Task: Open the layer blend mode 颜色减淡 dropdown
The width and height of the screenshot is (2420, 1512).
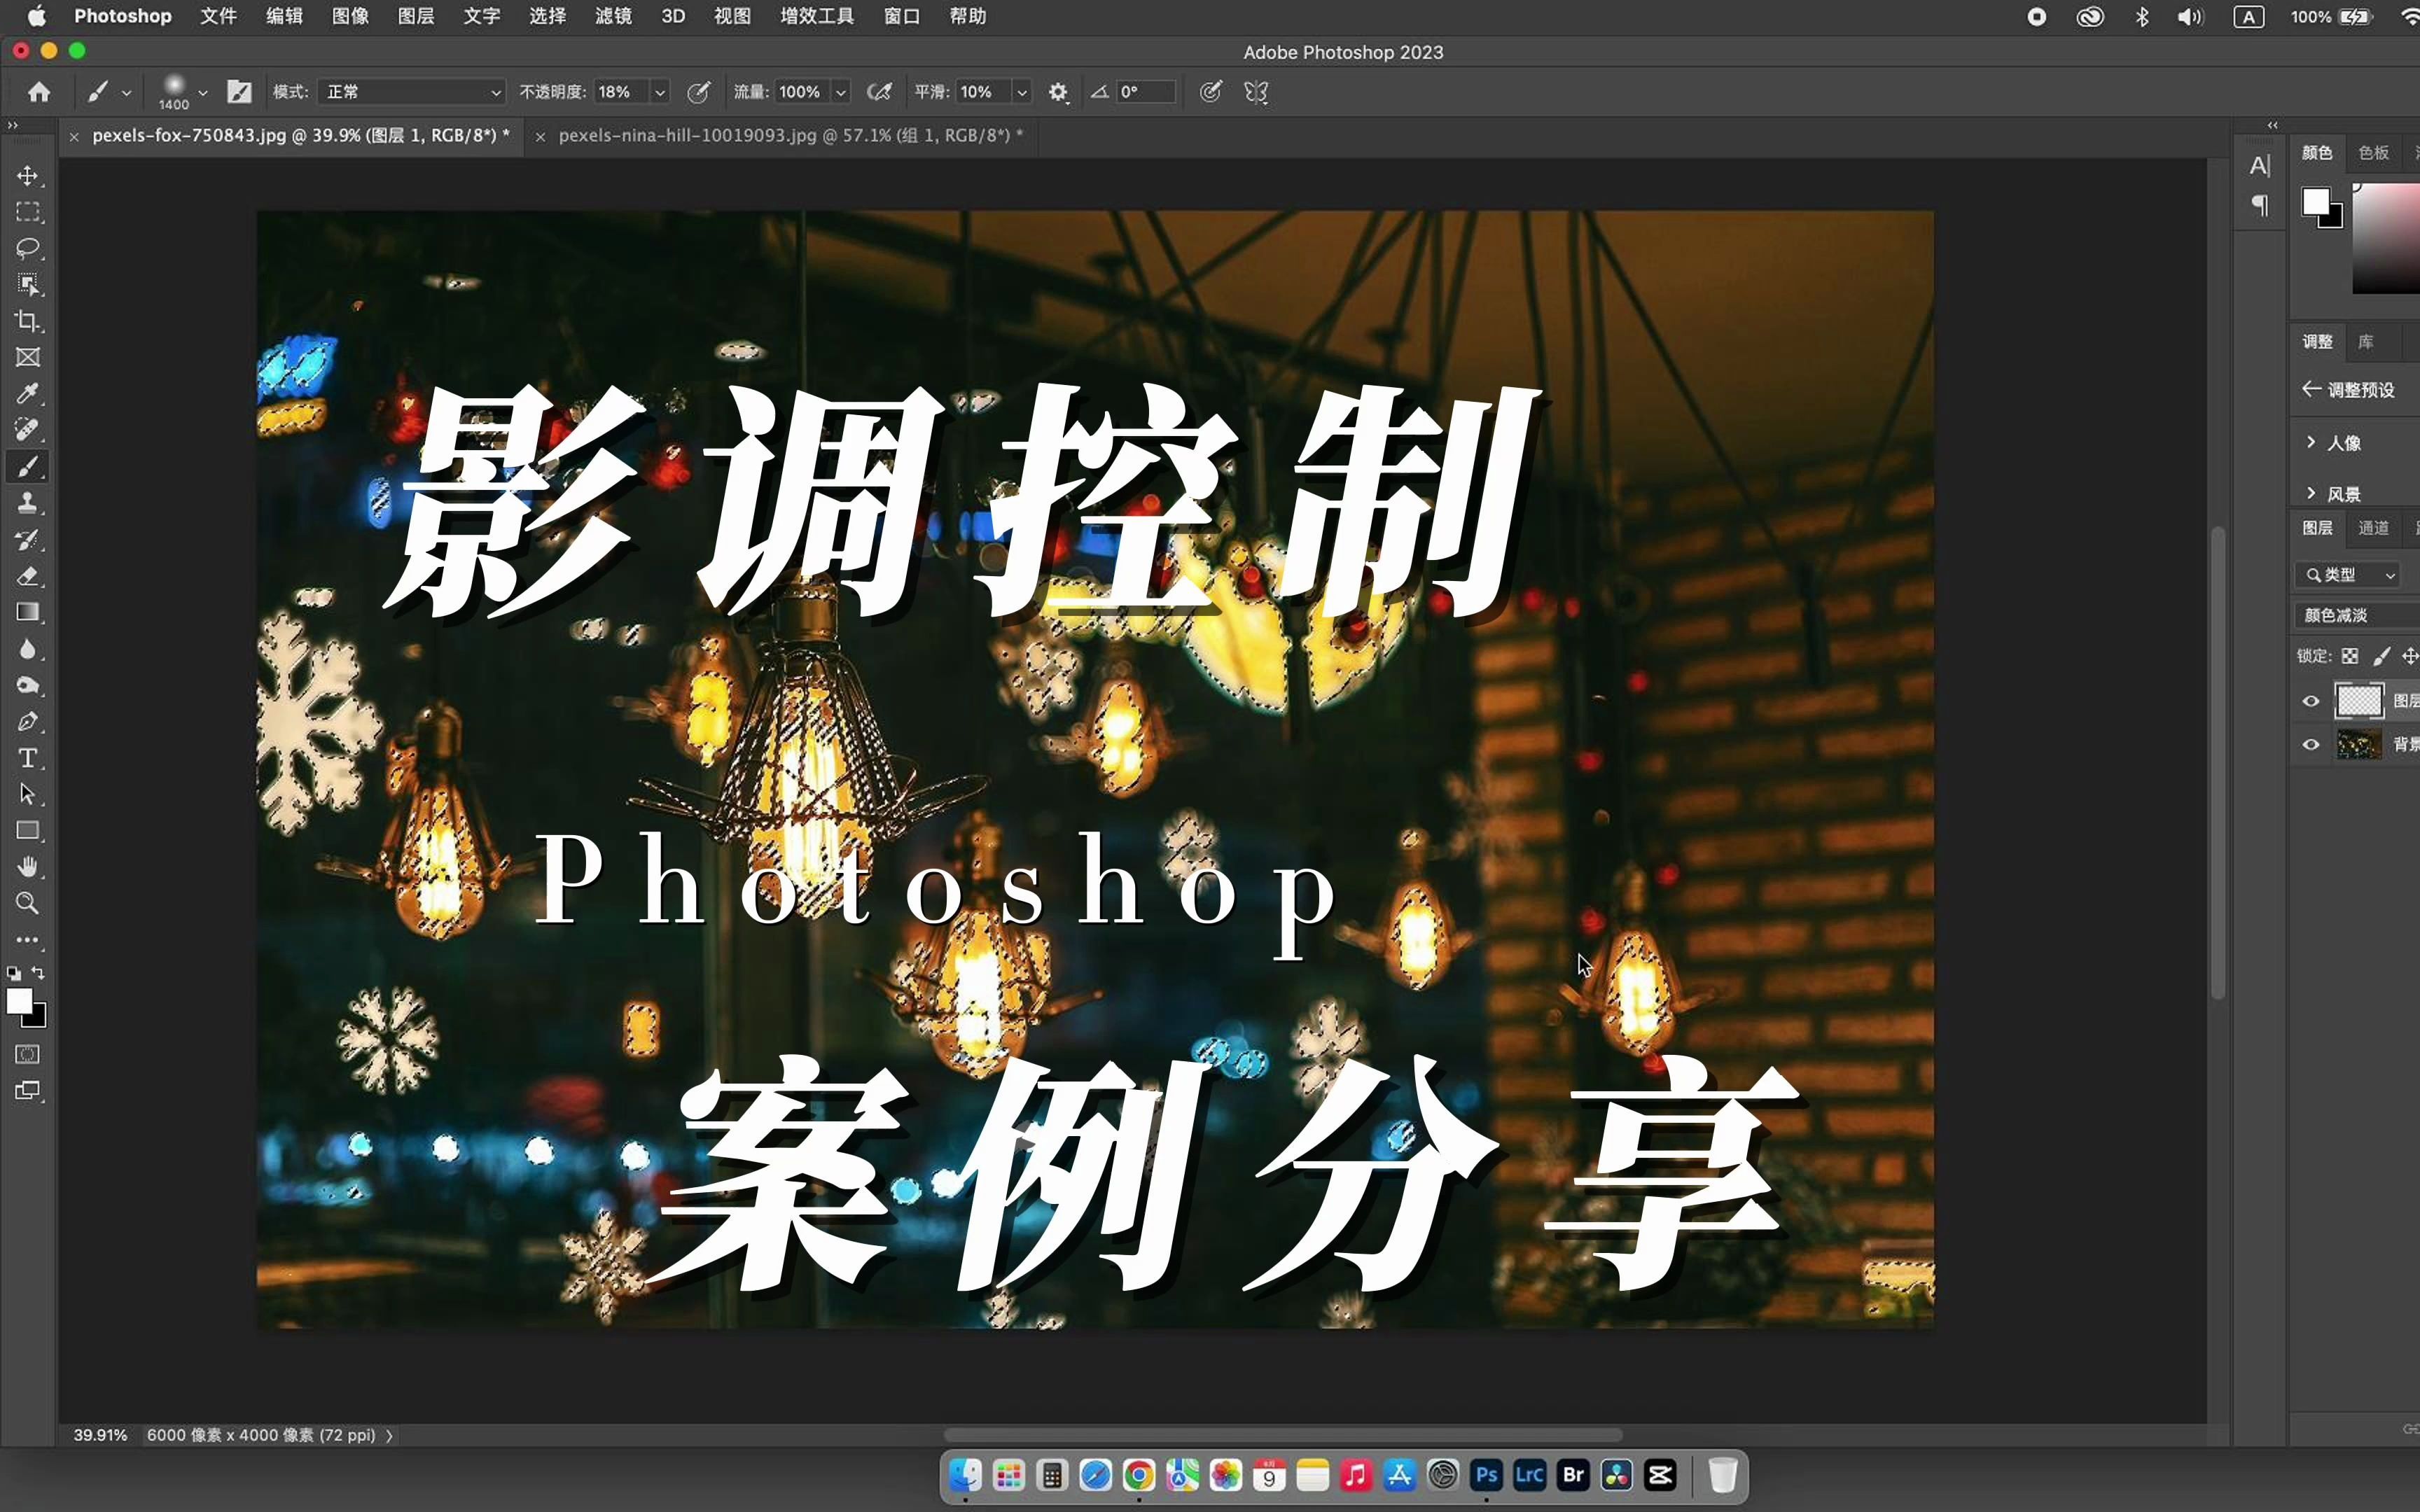Action: pos(2358,615)
